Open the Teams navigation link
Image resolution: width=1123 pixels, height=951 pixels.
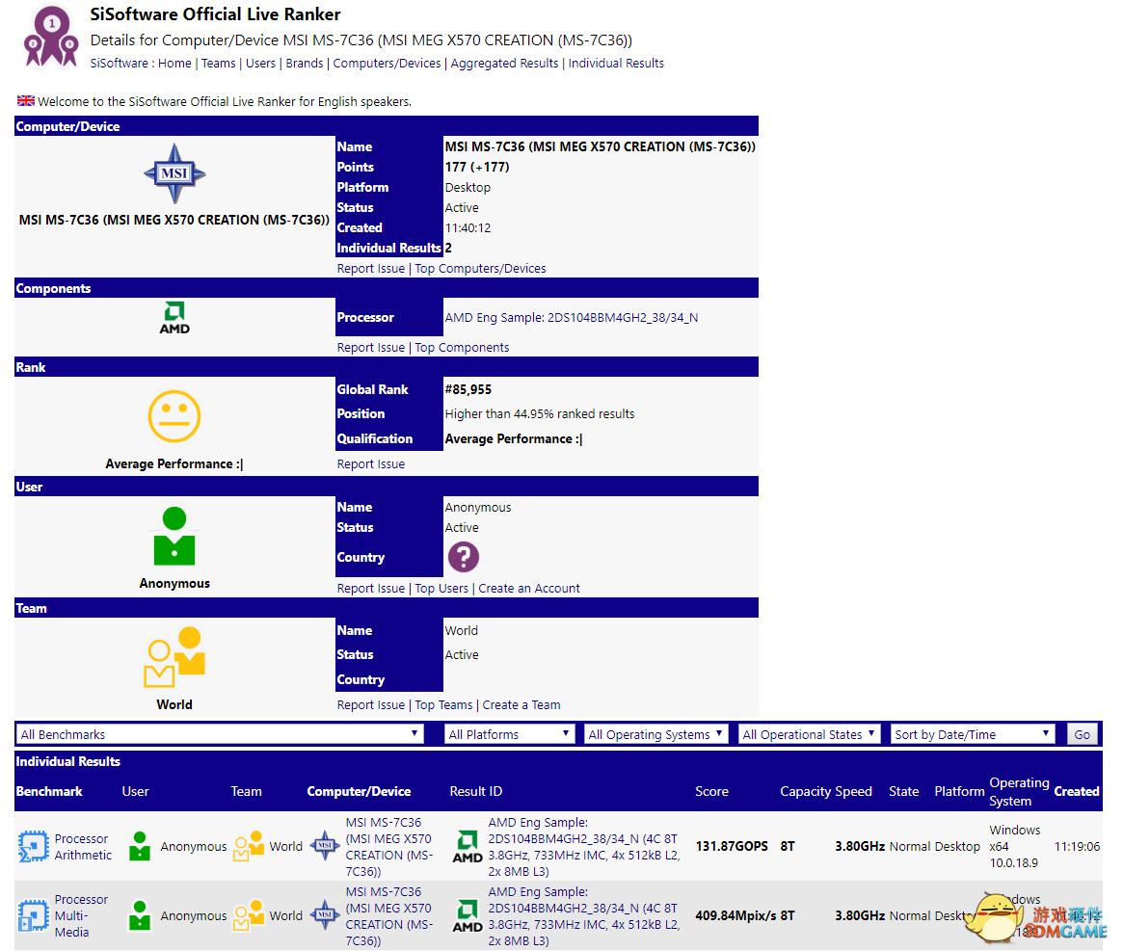click(219, 63)
